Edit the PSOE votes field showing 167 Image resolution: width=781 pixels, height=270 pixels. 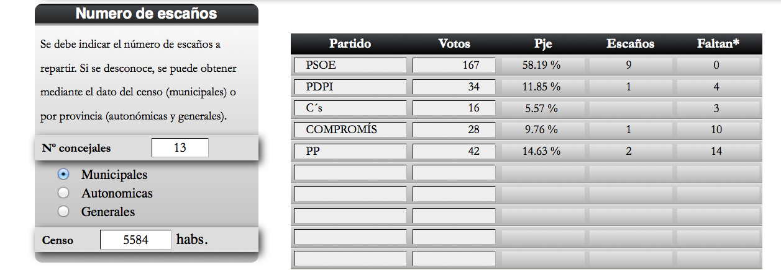(454, 65)
